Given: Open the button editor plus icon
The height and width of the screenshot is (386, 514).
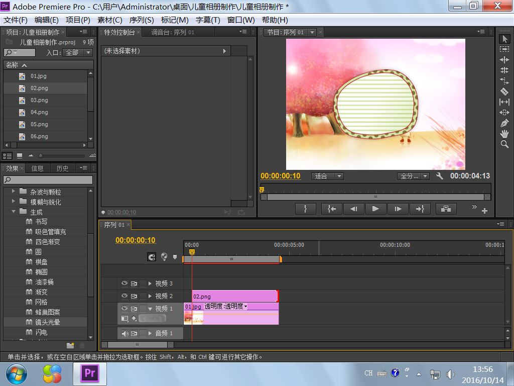Looking at the screenshot, I should click(484, 211).
